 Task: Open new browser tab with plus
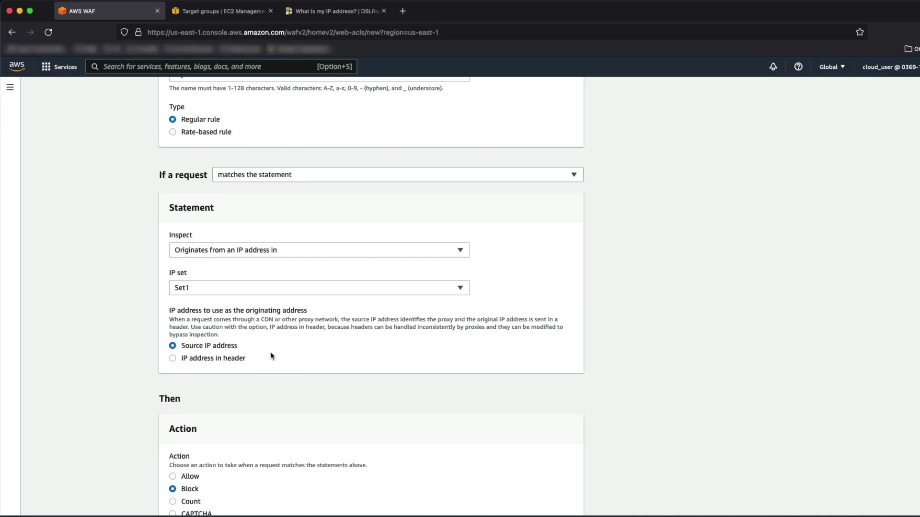403,11
